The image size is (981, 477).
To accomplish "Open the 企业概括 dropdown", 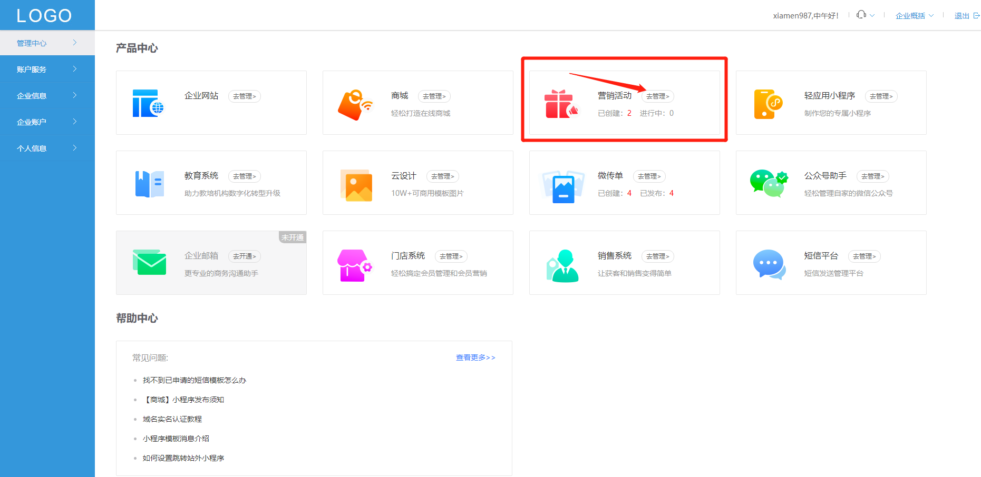I will tap(914, 15).
